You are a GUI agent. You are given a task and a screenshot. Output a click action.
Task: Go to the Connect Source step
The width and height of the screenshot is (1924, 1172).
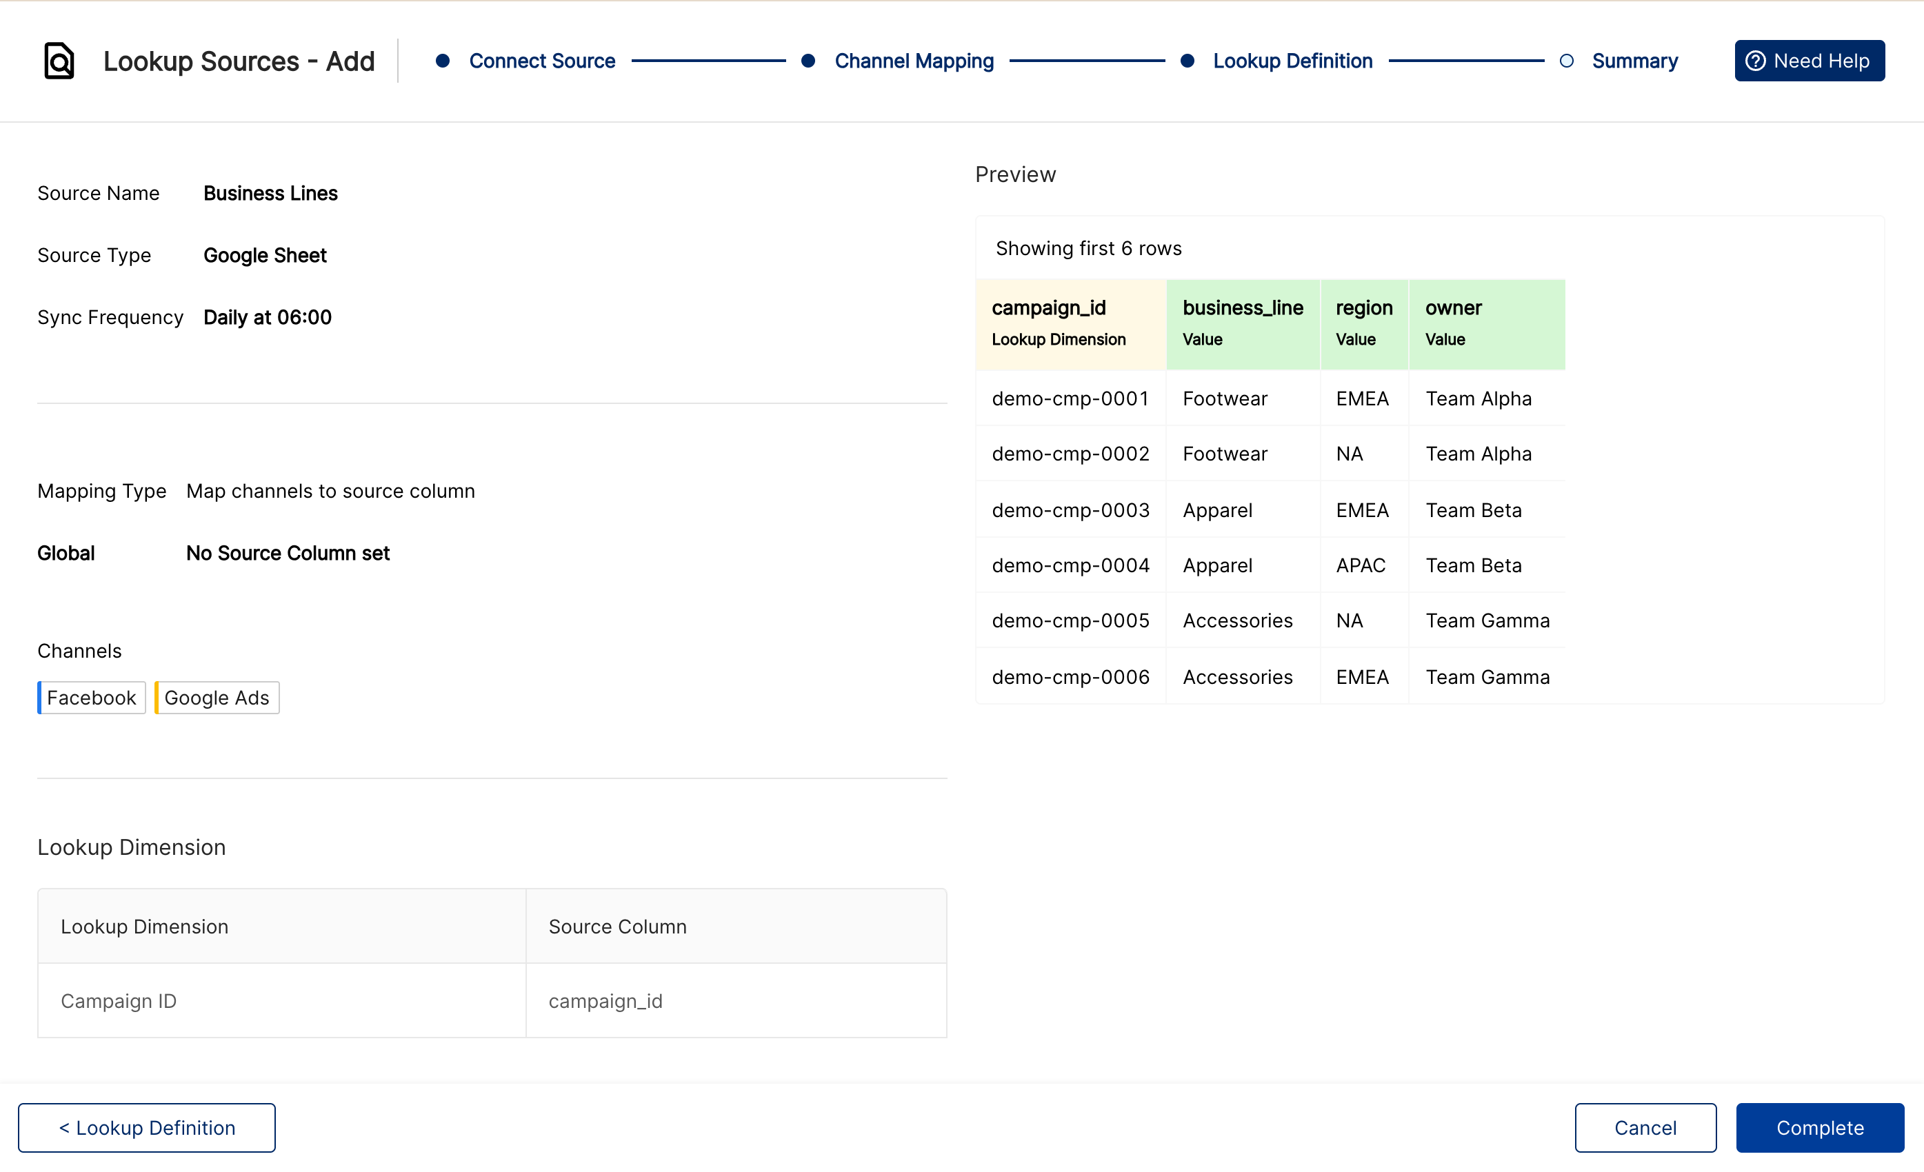tap(542, 61)
